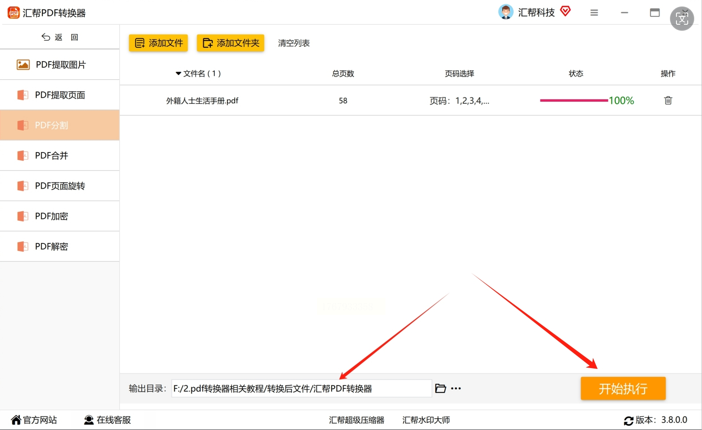702x430 pixels.
Task: Click the three-dots browse output directory button
Action: point(456,388)
